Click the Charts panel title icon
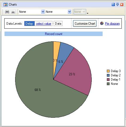This screenshot has height=127, width=126. pos(6,5)
